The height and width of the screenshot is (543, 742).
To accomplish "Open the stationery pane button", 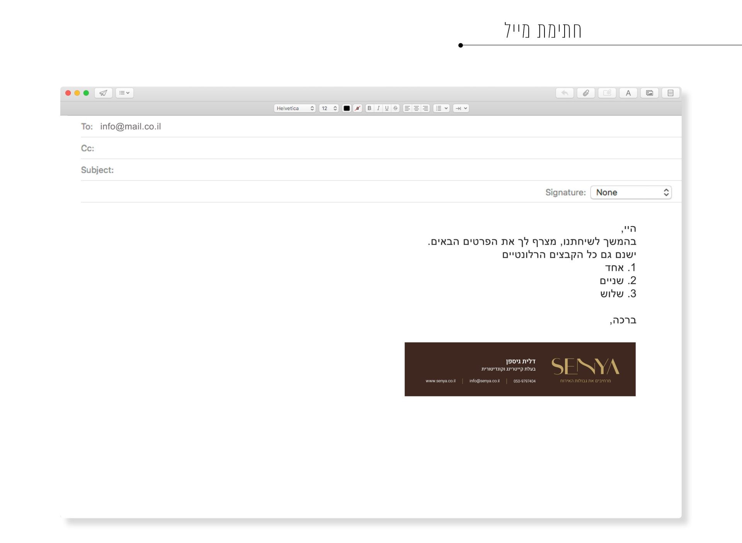I will point(671,93).
